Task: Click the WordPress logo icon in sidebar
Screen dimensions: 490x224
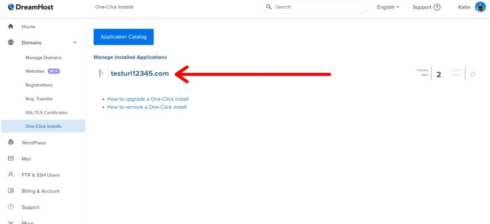Action: pos(11,143)
